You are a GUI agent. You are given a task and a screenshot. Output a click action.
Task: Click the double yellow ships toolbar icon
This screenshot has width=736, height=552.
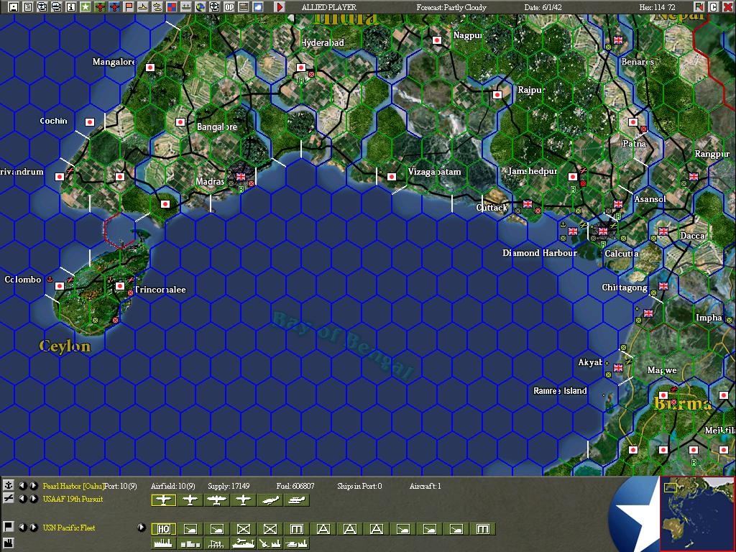click(x=157, y=6)
